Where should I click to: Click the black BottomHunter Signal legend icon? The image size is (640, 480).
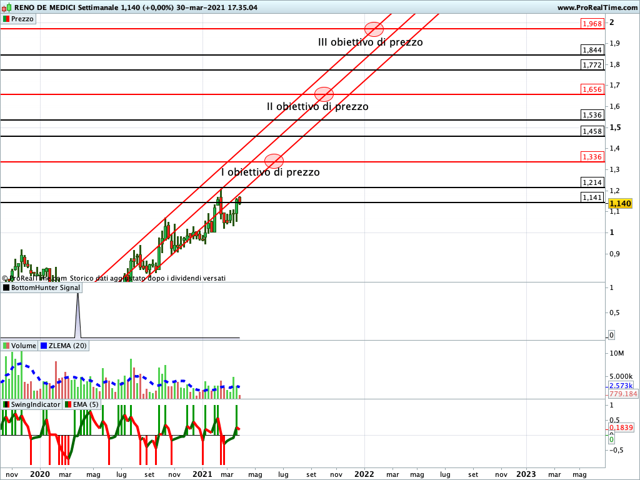6,287
